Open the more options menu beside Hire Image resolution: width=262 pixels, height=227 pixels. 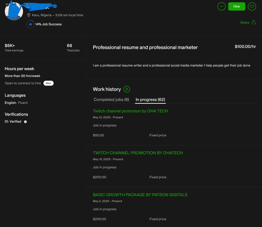(x=221, y=6)
